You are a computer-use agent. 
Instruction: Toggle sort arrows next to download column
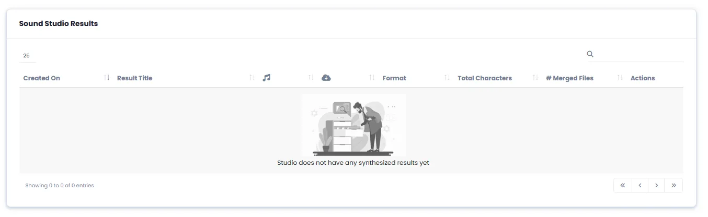coord(372,78)
